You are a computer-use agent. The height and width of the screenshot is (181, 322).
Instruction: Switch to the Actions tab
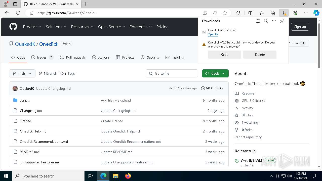pos(101,57)
